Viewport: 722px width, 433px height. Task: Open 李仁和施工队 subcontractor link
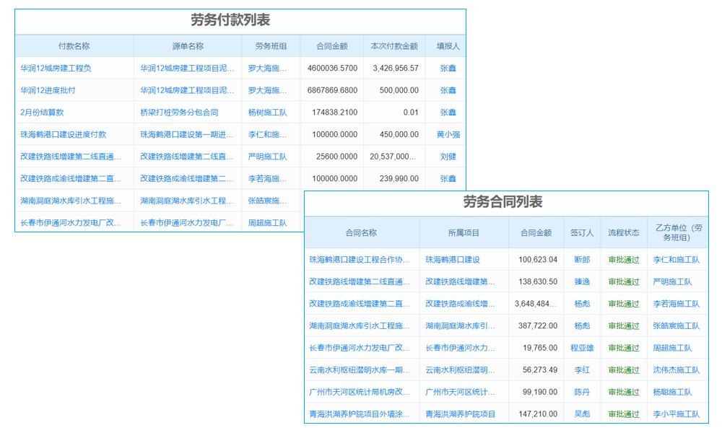pos(677,259)
